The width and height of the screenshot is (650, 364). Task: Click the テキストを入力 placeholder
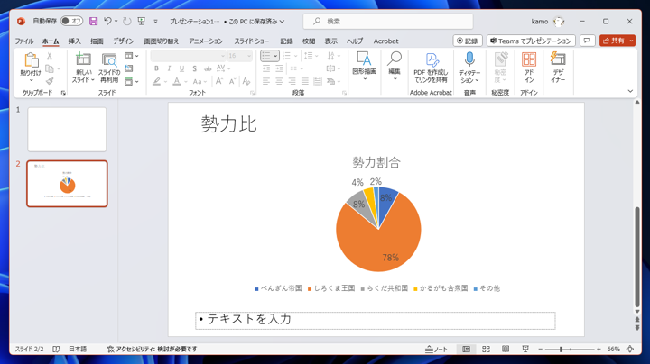[x=376, y=321]
